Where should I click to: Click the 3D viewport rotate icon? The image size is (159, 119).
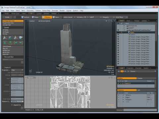(x=109, y=21)
